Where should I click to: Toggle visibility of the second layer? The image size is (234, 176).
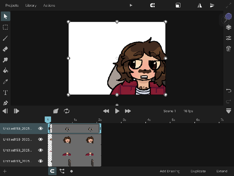40,139
